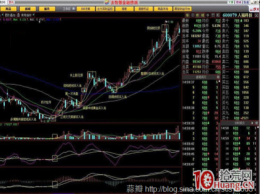
Task: Click the 换手 value 5.63%
Action: point(216,26)
